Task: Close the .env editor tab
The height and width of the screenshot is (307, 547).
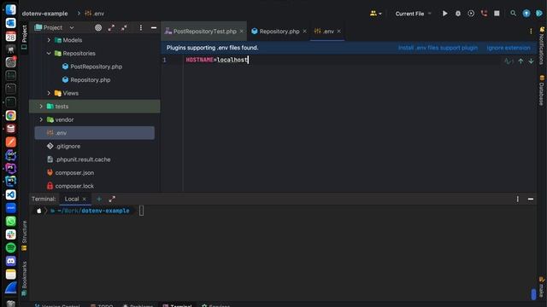Action: tap(338, 32)
